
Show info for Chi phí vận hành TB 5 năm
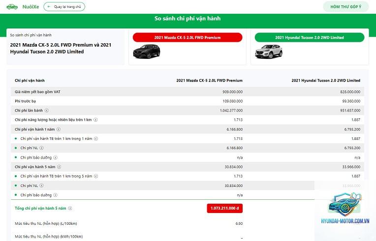[x=96, y=176]
